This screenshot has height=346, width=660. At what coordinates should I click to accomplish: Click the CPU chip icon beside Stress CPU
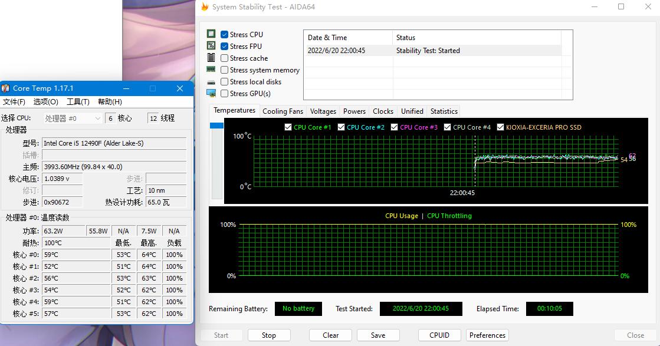(x=211, y=34)
